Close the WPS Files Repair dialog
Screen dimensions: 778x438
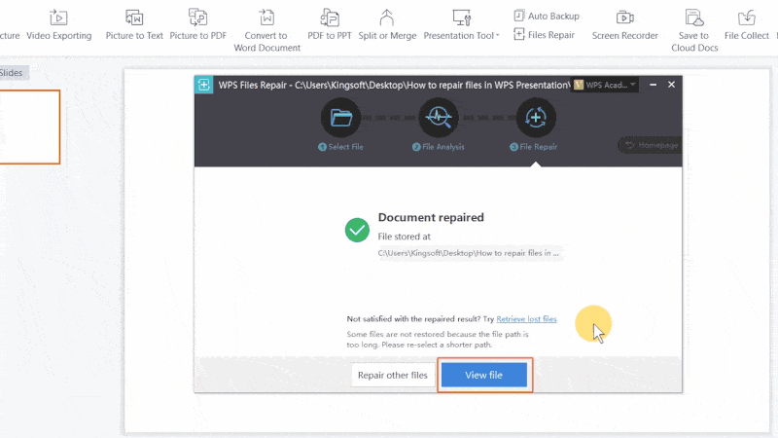pos(671,85)
